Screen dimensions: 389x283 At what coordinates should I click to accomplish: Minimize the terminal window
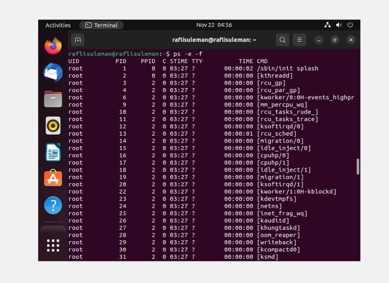point(319,40)
